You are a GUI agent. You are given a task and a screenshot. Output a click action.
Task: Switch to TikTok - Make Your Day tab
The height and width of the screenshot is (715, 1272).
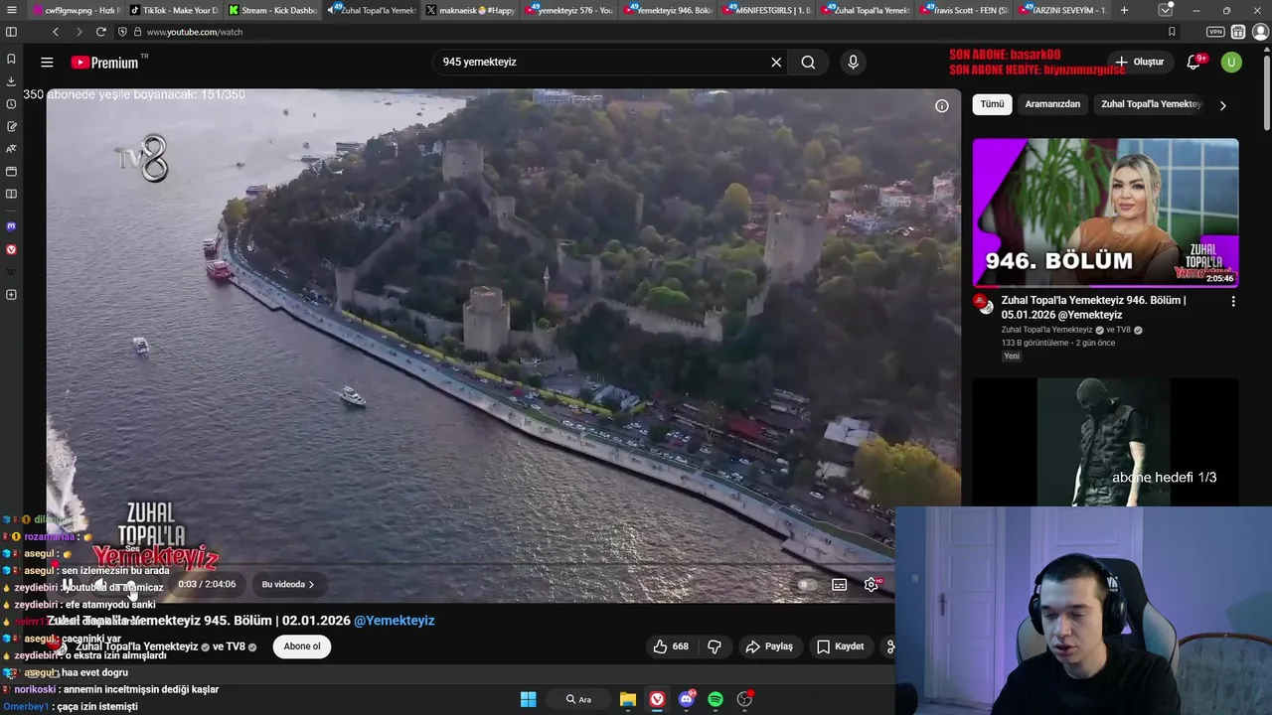(174, 10)
